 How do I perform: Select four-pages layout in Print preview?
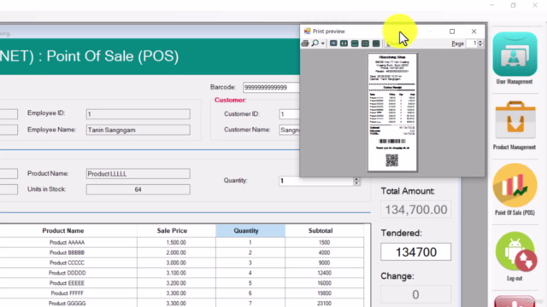click(x=365, y=43)
